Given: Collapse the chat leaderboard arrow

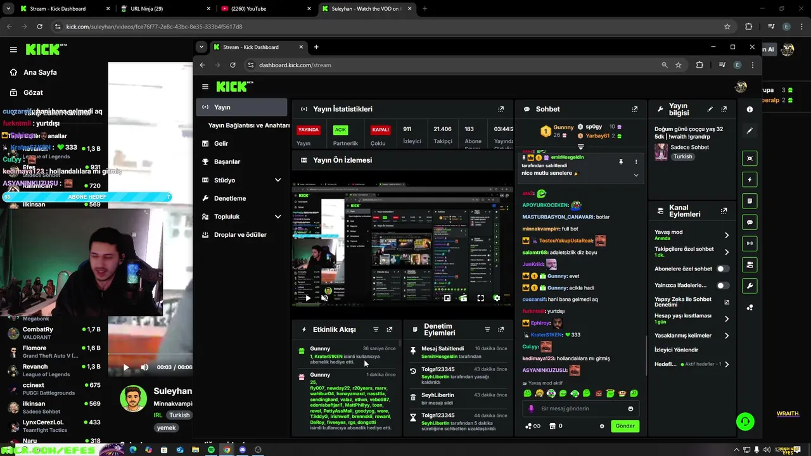Looking at the screenshot, I should 580,146.
